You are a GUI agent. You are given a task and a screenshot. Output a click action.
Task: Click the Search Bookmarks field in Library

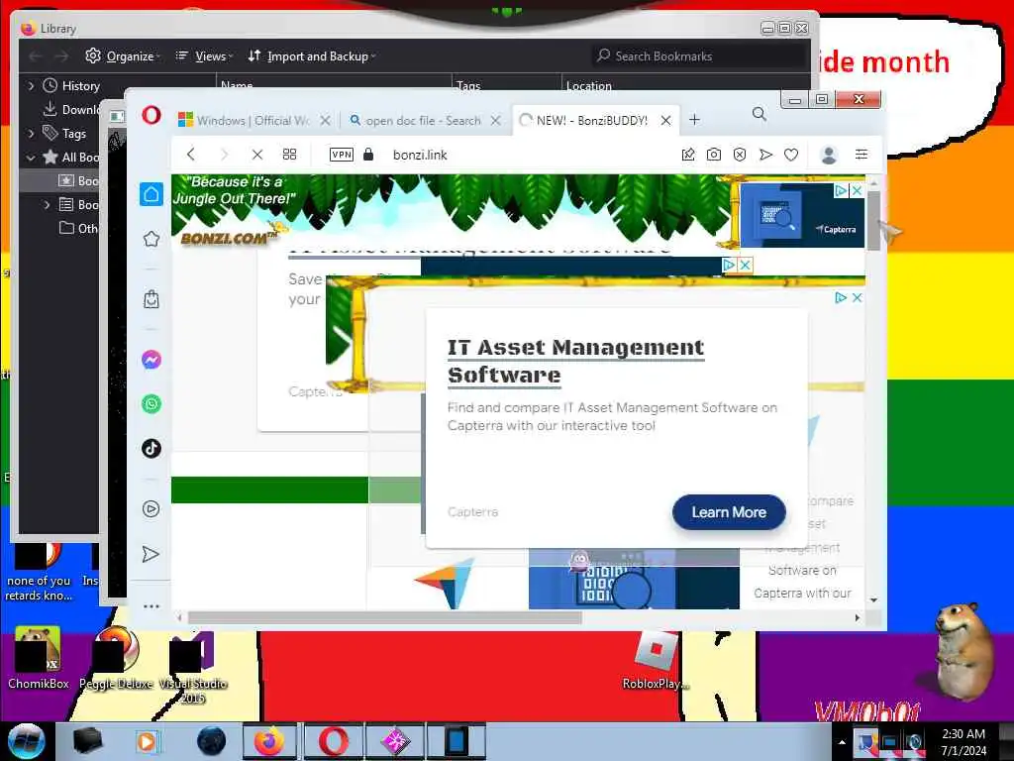tap(700, 56)
